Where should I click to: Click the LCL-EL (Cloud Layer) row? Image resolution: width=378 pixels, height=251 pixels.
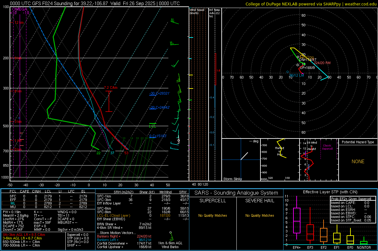pyautogui.click(x=143, y=215)
